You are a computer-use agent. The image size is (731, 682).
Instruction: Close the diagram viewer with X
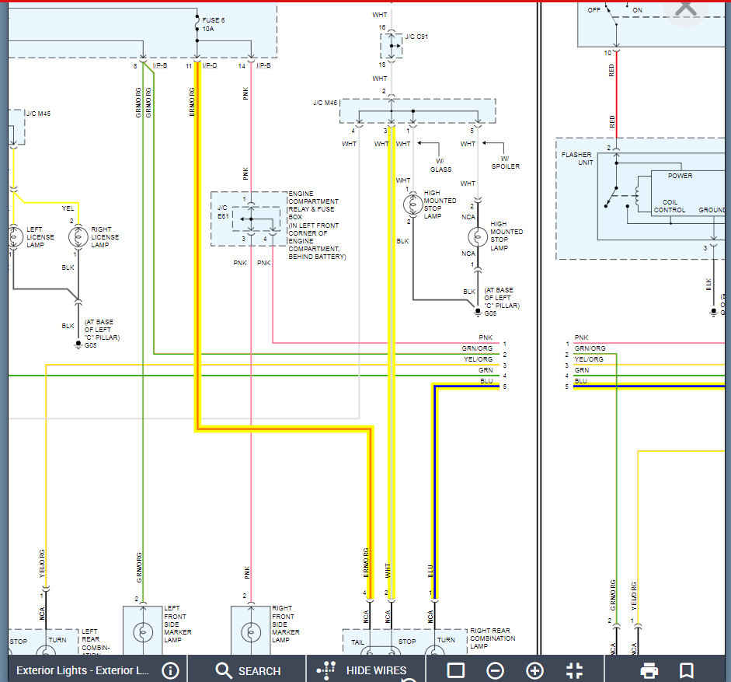(x=685, y=9)
